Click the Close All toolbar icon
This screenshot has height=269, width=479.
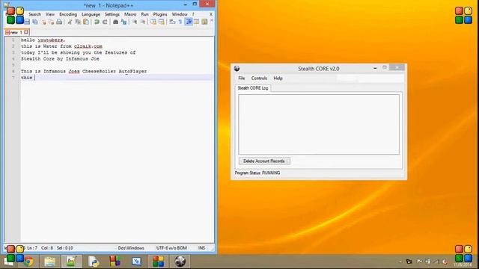tap(51, 22)
